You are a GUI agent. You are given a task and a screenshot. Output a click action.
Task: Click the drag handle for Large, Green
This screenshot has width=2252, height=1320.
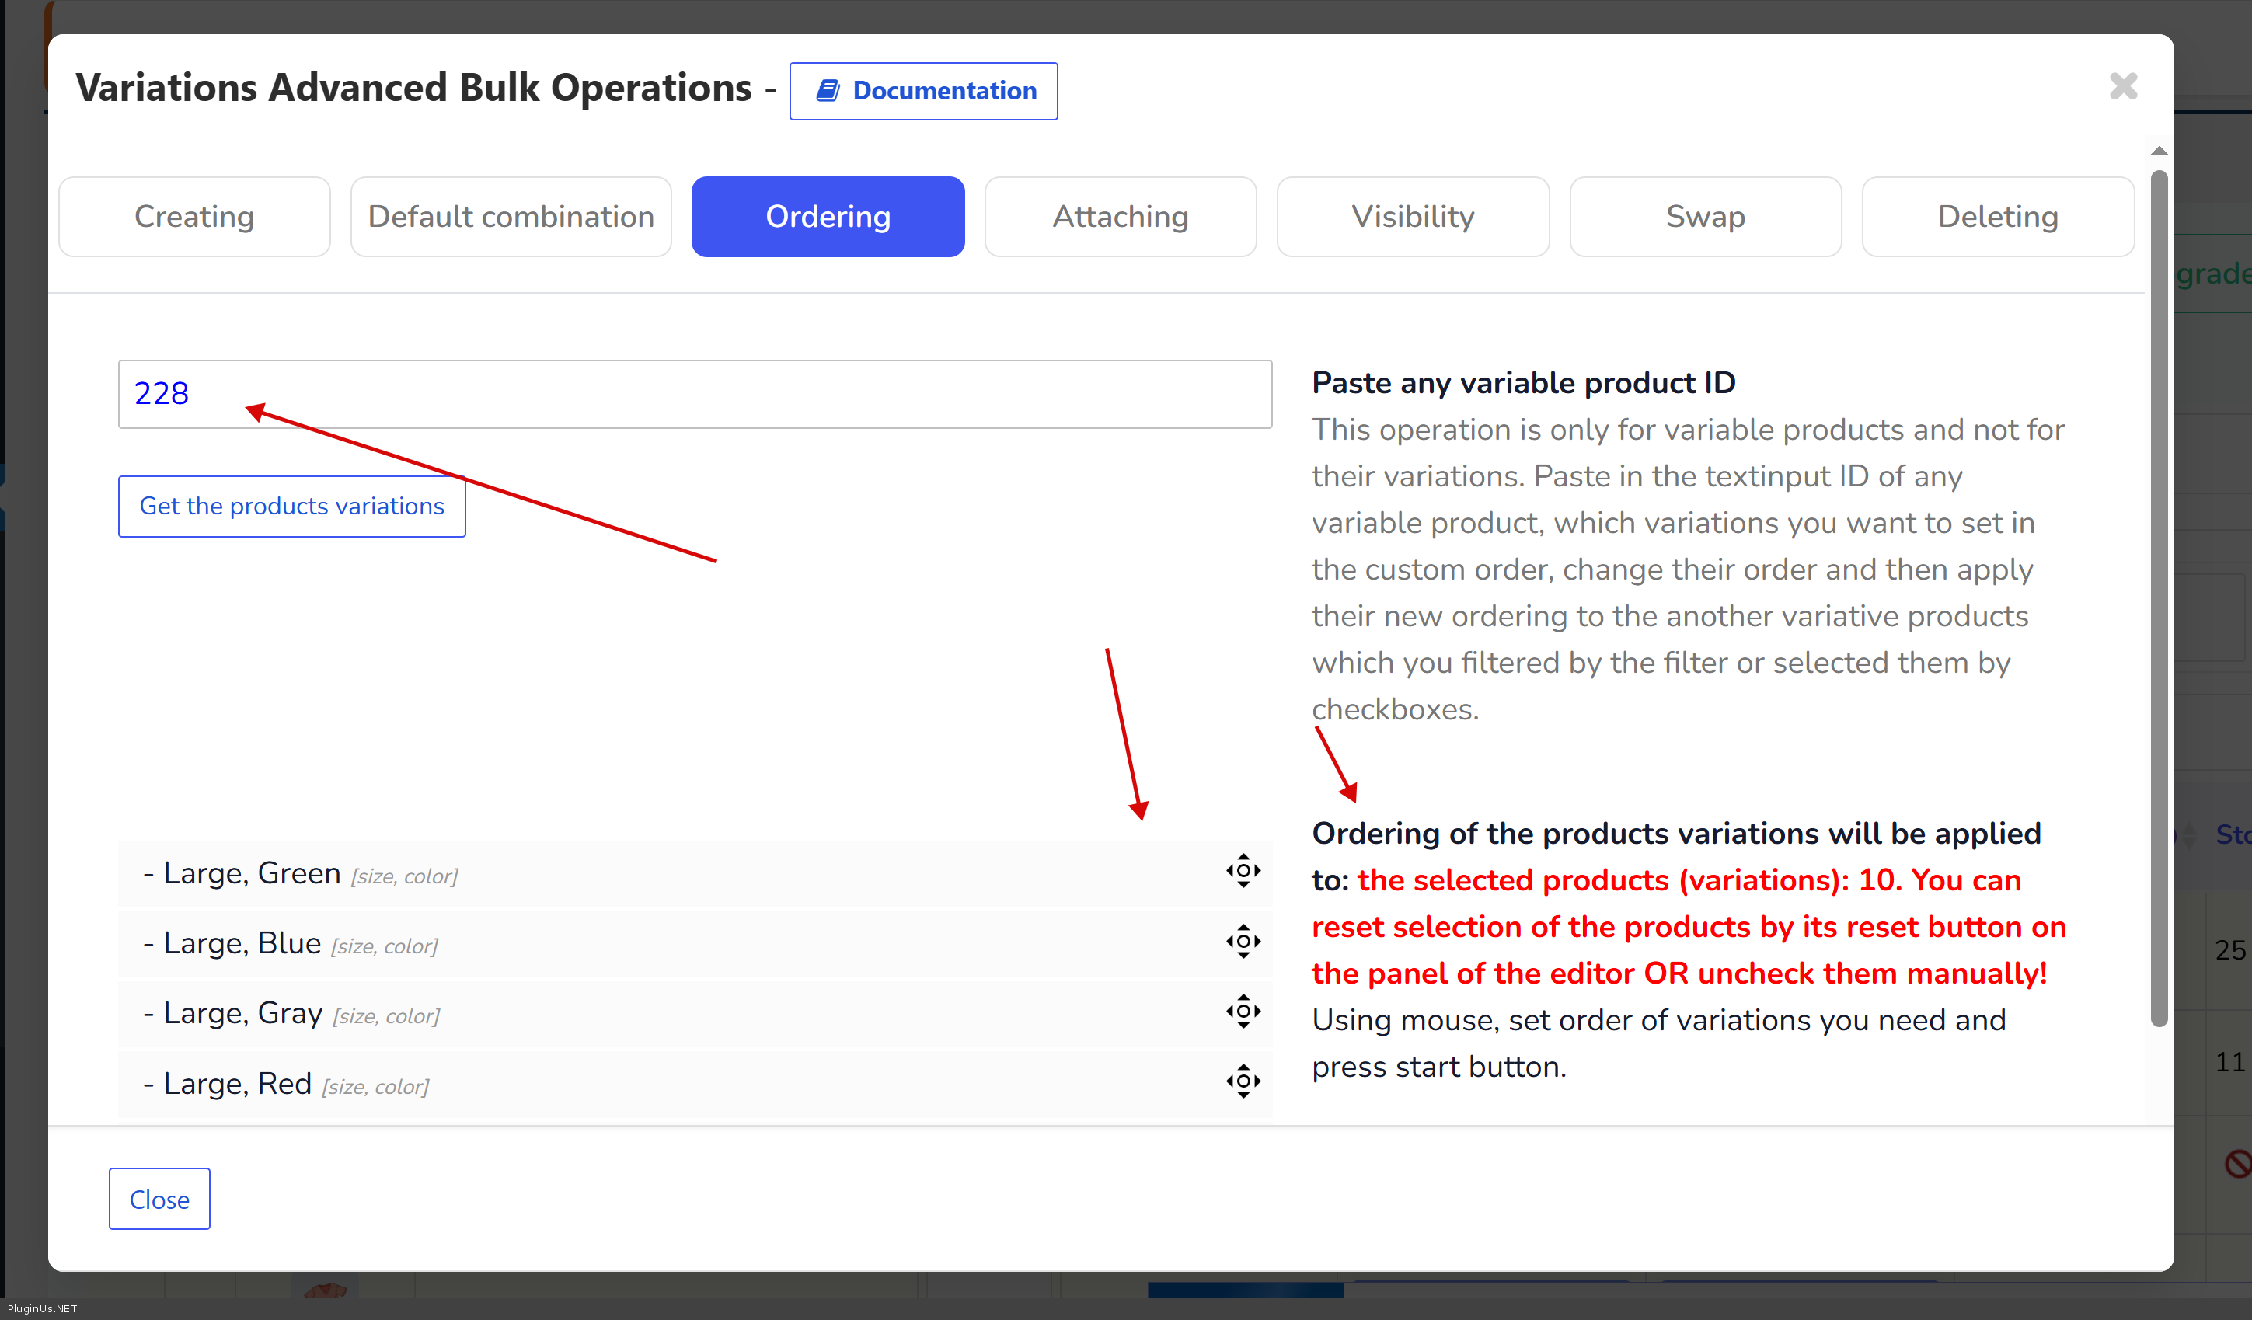pos(1242,872)
